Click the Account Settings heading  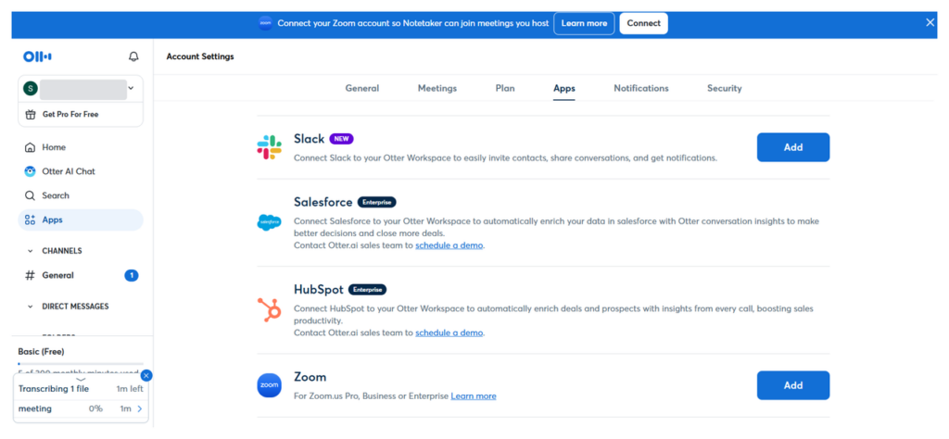click(x=200, y=56)
